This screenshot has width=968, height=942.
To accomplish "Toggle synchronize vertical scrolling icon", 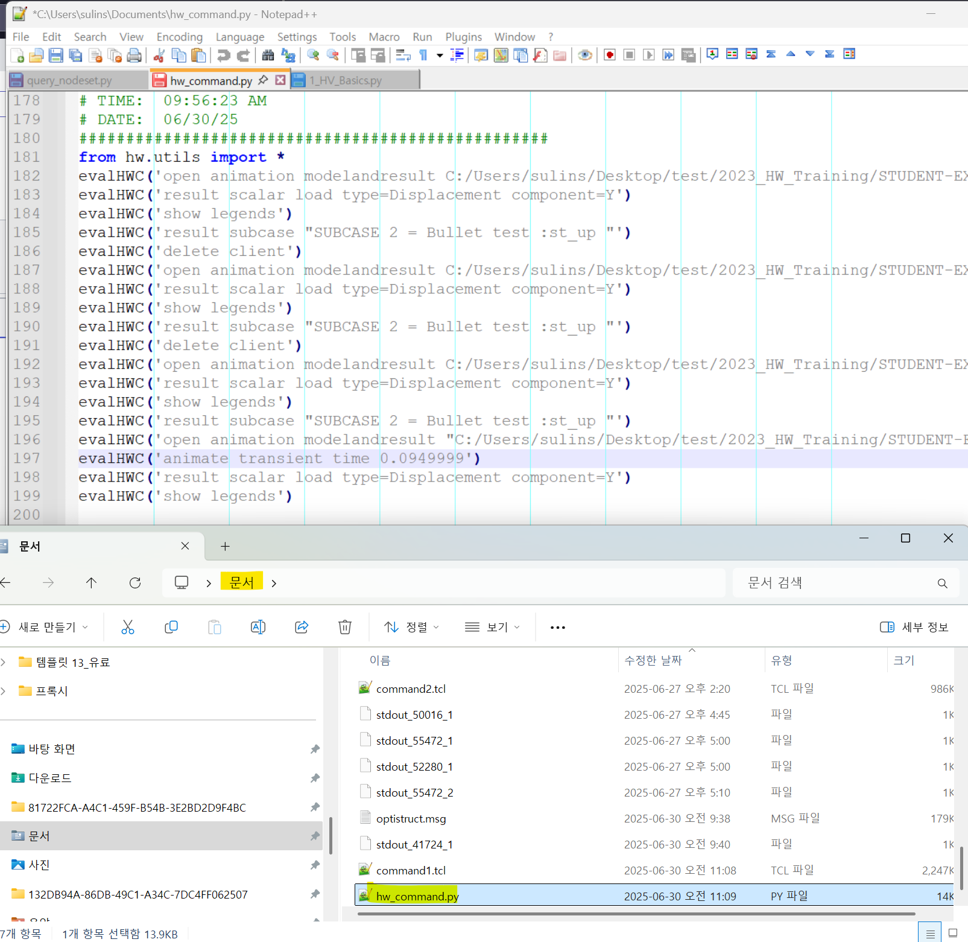I will (x=358, y=56).
